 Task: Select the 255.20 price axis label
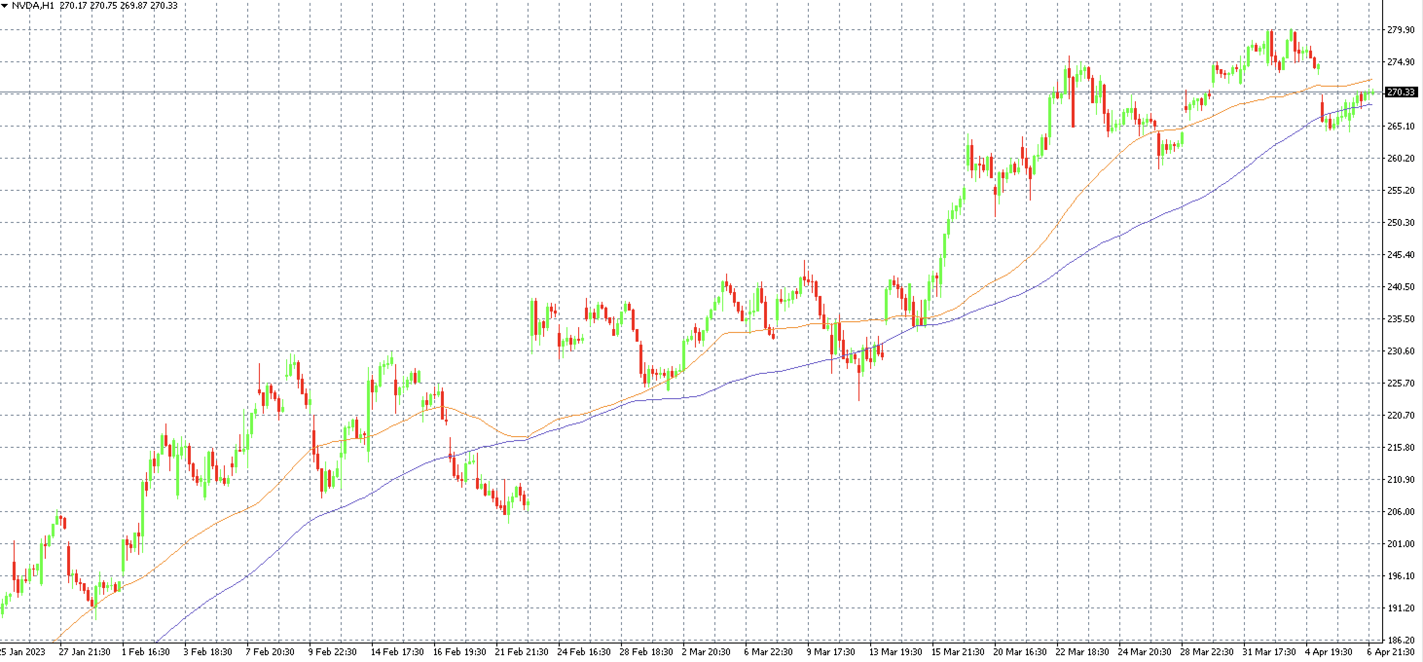[1401, 191]
